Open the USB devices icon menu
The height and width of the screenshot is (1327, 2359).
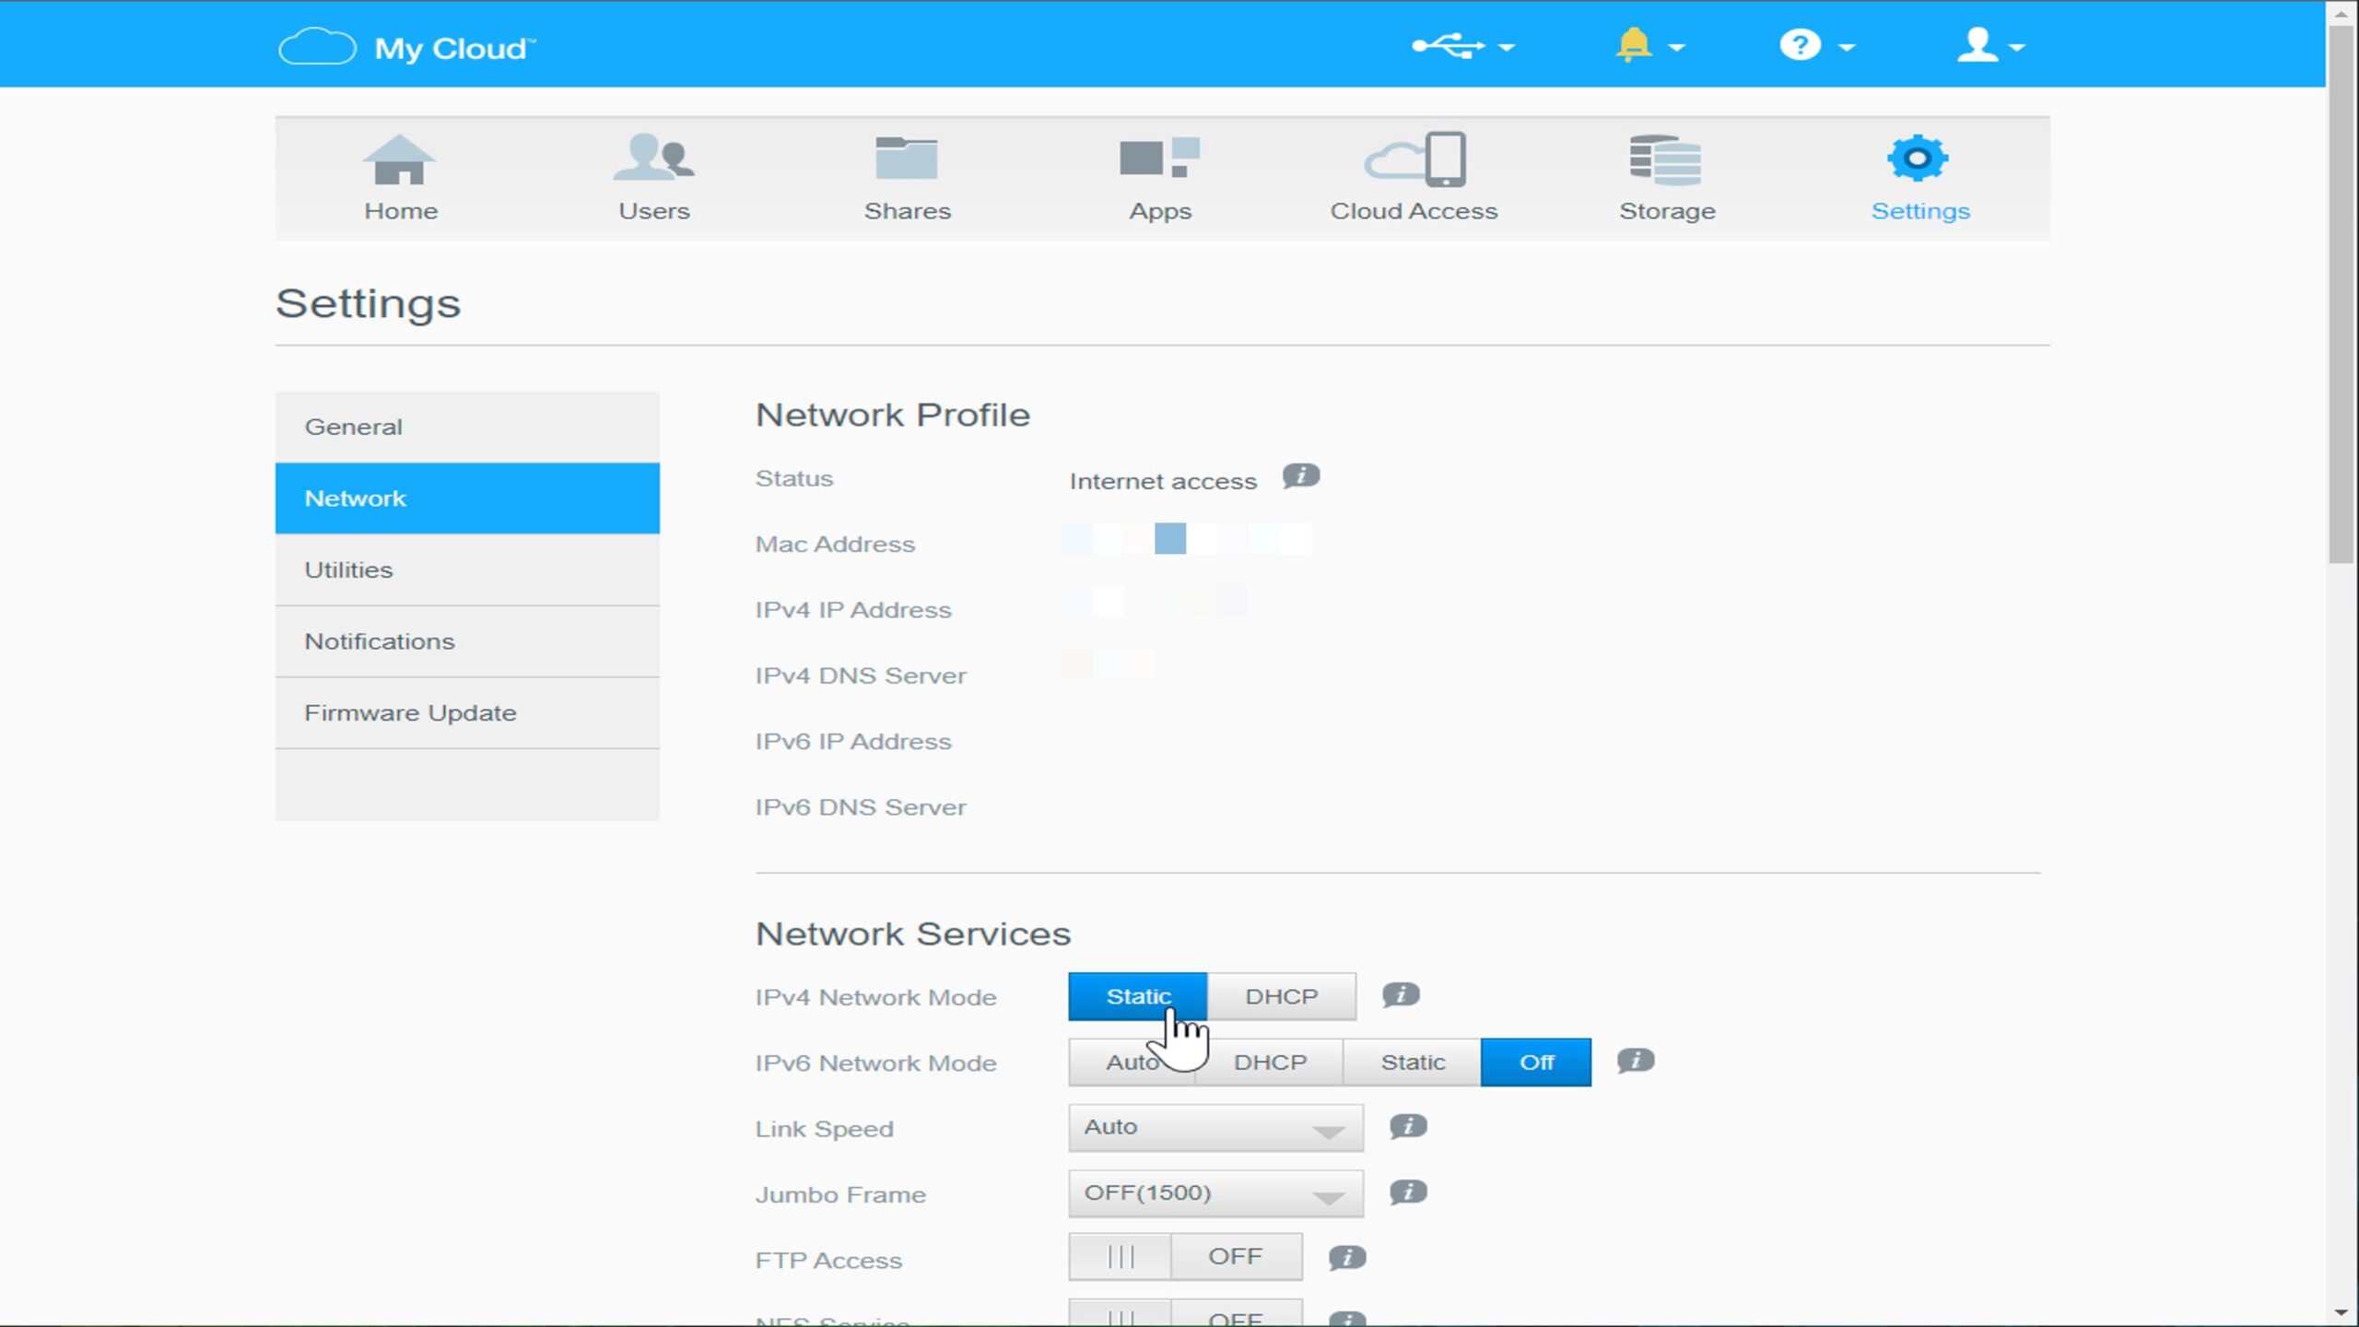[1461, 45]
